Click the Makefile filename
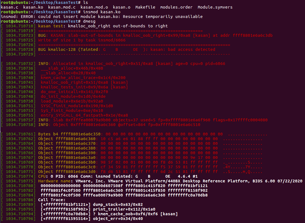This screenshot has height=223, width=305. pos(145,7)
